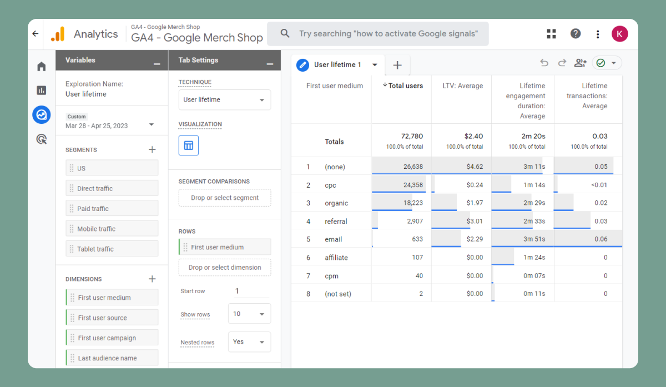Go to Home in left sidebar
Screen dimensions: 666x387
42,67
